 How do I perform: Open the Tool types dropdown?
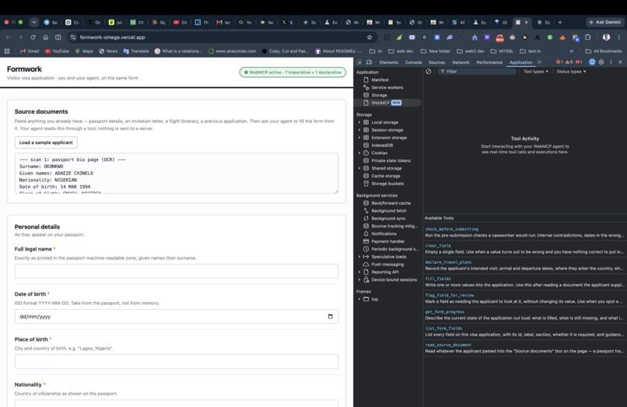(536, 72)
